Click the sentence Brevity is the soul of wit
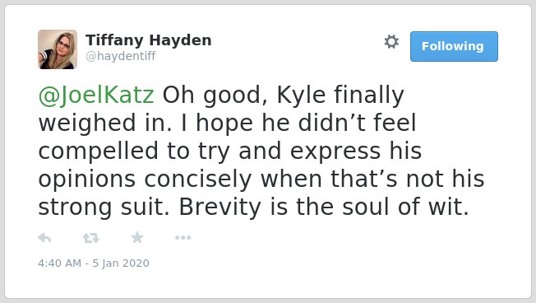 coord(324,207)
